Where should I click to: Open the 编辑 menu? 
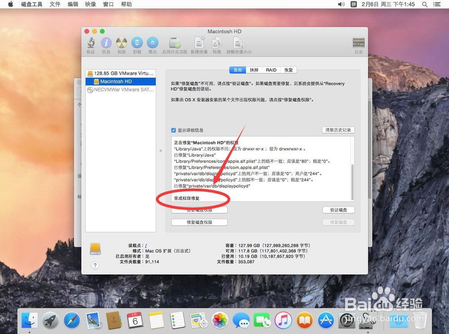pyautogui.click(x=73, y=4)
